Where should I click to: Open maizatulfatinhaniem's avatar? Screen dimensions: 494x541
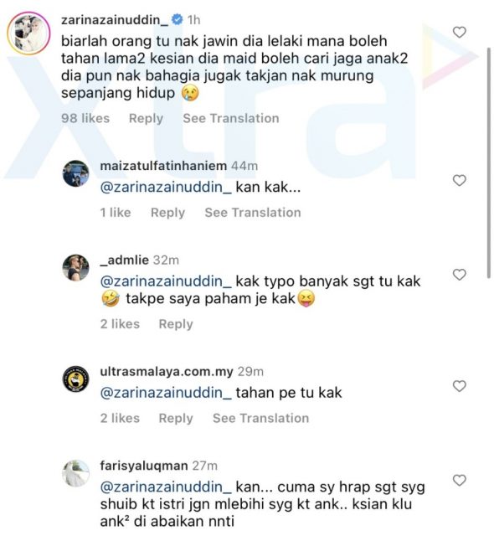(76, 173)
